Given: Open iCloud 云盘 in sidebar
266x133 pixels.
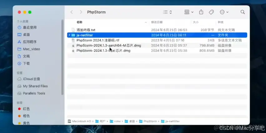Looking at the screenshot, I should tap(29, 79).
